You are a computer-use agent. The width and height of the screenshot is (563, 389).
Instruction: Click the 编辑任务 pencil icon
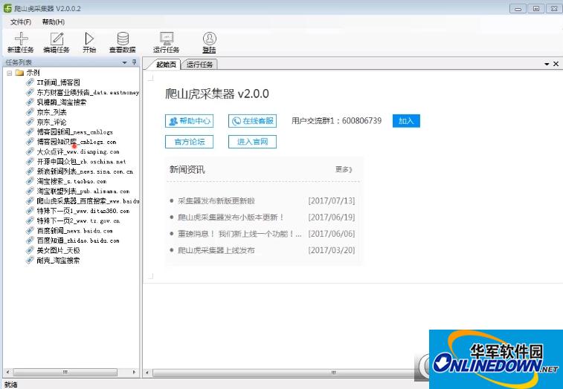click(x=57, y=39)
